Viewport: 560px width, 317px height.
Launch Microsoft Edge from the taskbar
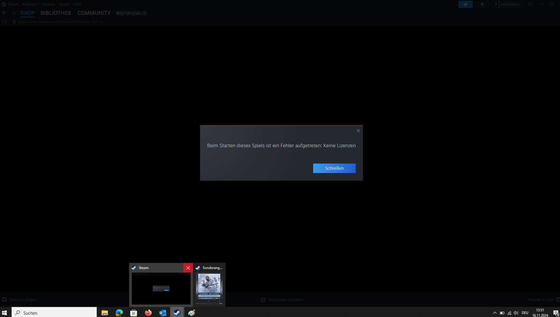pos(119,313)
